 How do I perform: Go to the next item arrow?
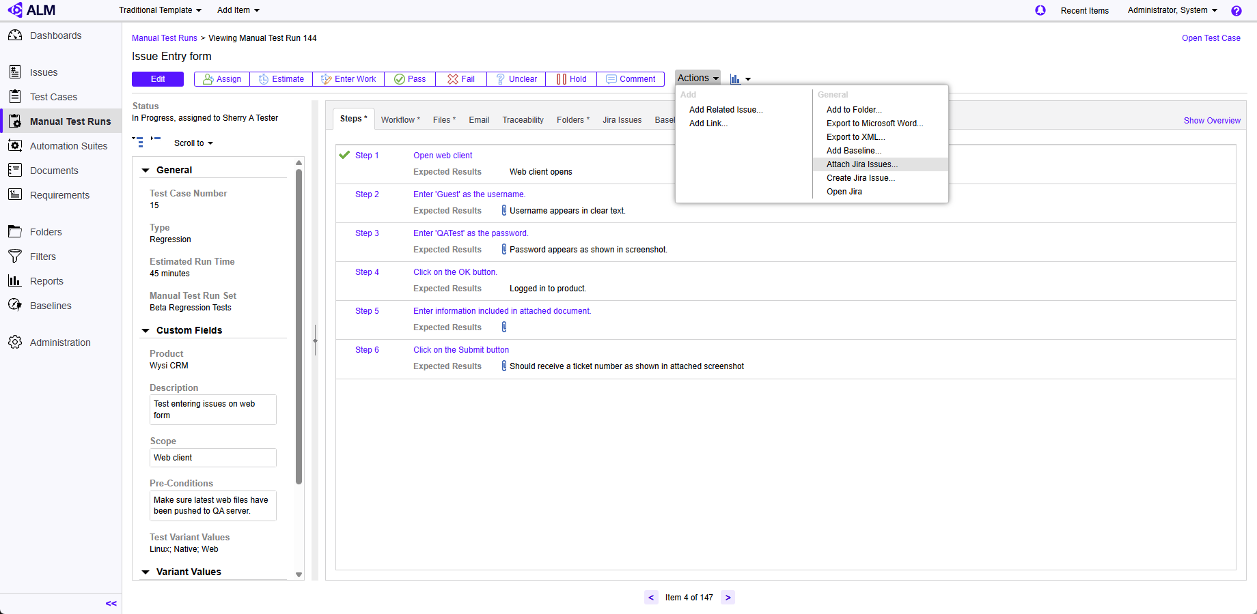tap(728, 598)
